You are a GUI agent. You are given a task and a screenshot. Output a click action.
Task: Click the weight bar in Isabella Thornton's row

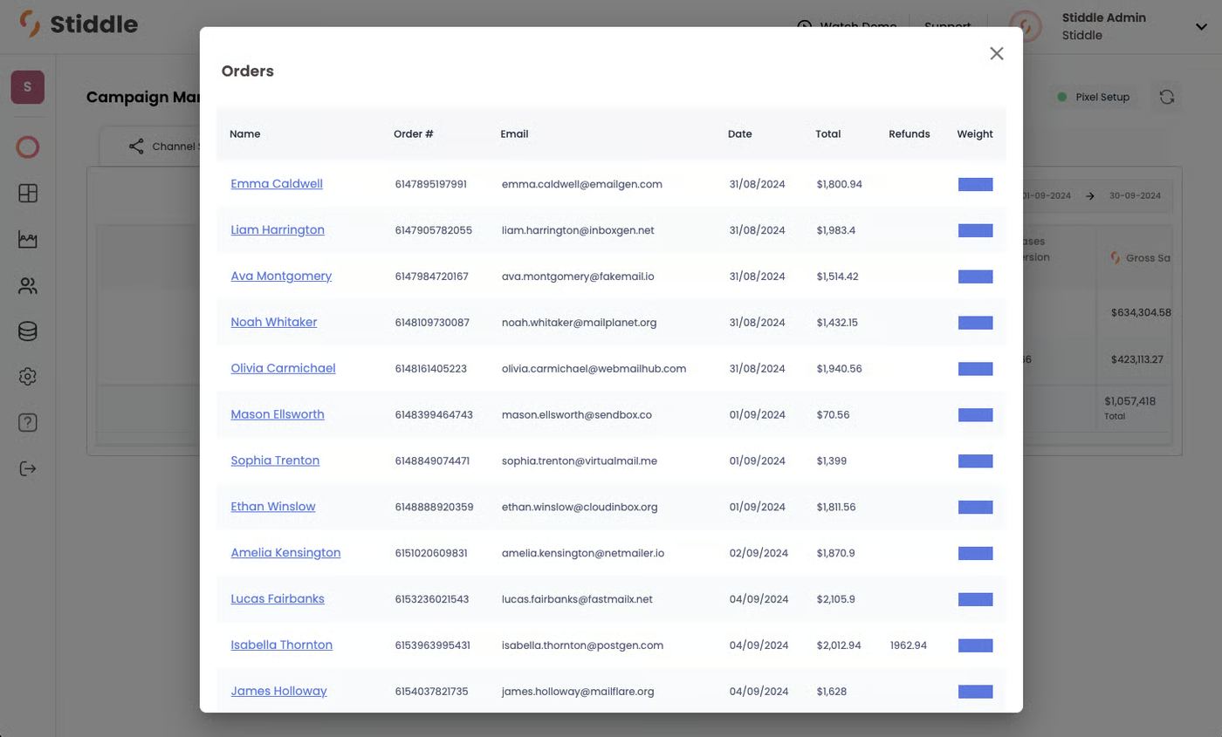[975, 645]
